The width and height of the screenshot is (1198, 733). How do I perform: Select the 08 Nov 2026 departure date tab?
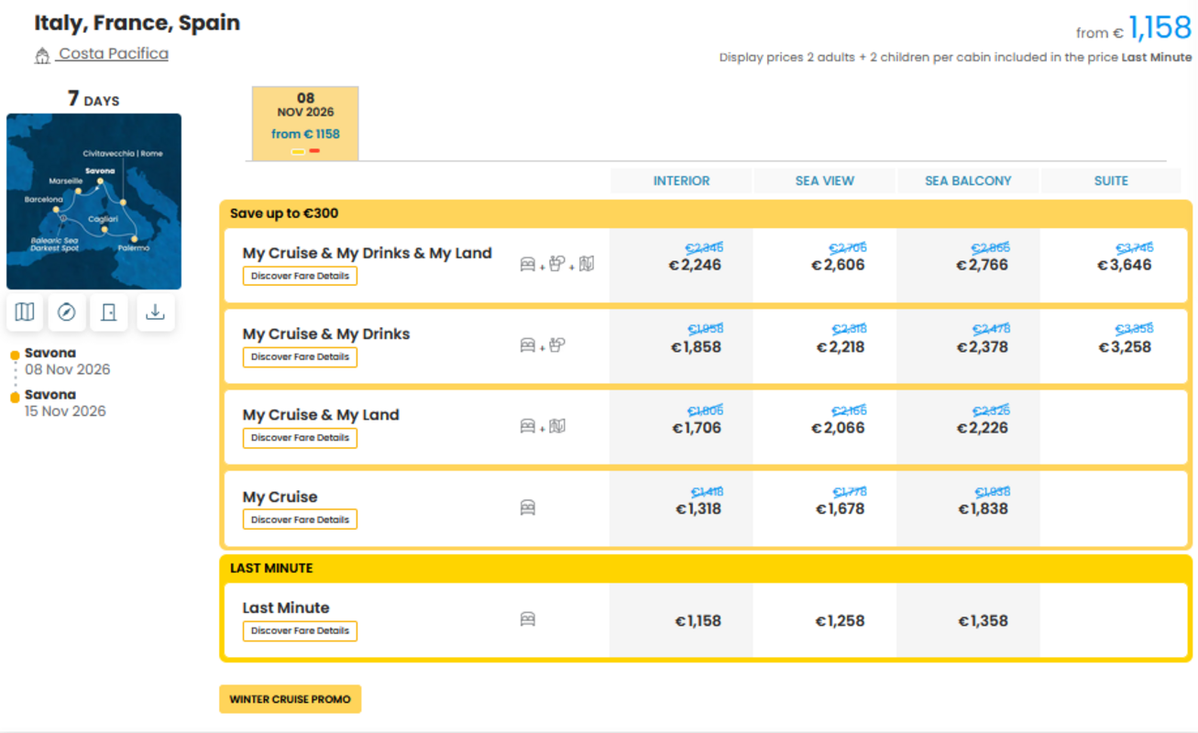pos(305,124)
